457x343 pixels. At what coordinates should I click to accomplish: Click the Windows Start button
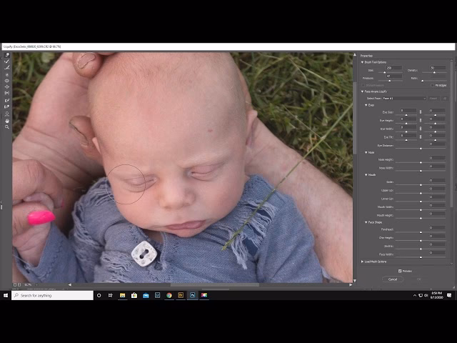click(6, 295)
